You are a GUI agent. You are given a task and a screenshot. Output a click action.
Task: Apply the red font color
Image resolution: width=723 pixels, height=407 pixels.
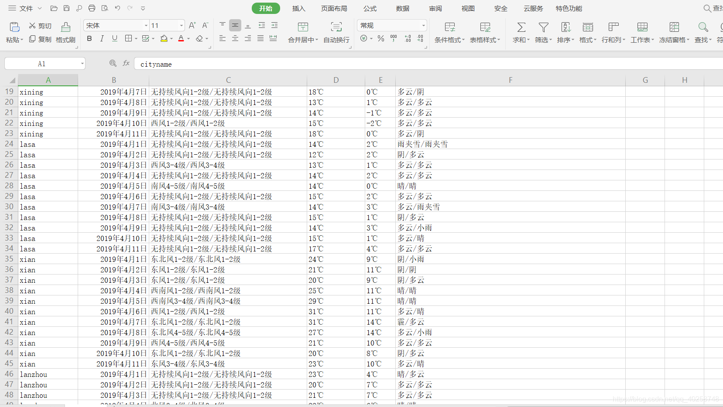point(181,39)
